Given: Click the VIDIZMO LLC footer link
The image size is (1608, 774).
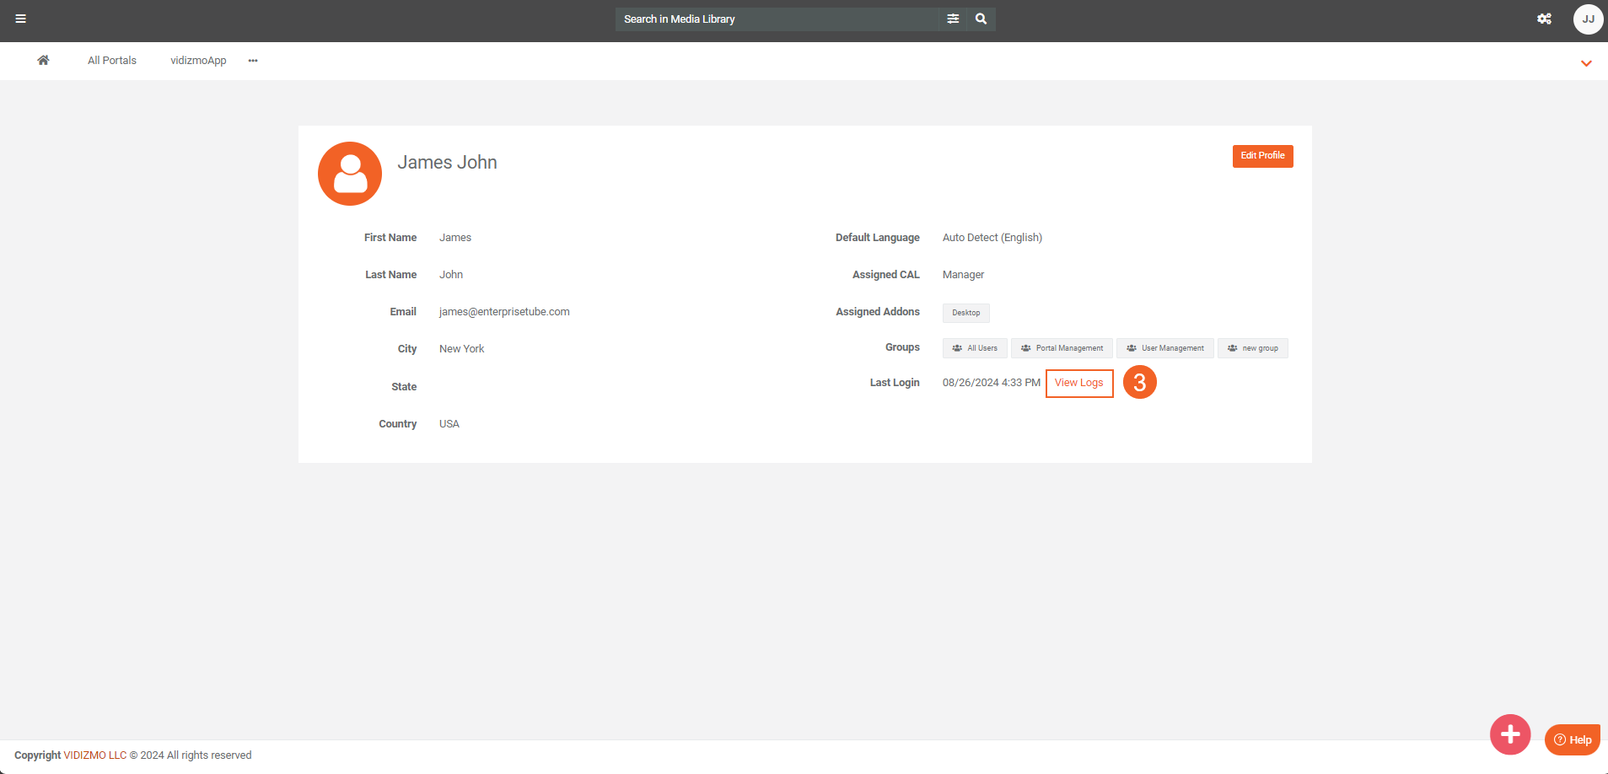Looking at the screenshot, I should (95, 755).
